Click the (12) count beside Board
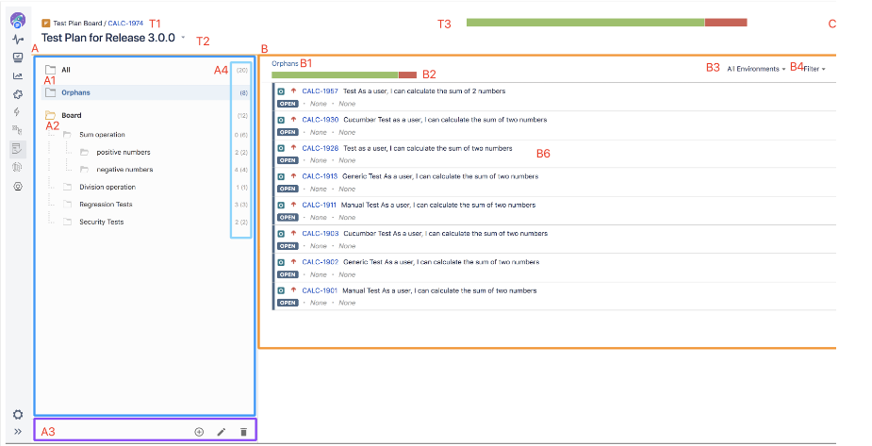The height and width of the screenshot is (446, 872). [242, 116]
